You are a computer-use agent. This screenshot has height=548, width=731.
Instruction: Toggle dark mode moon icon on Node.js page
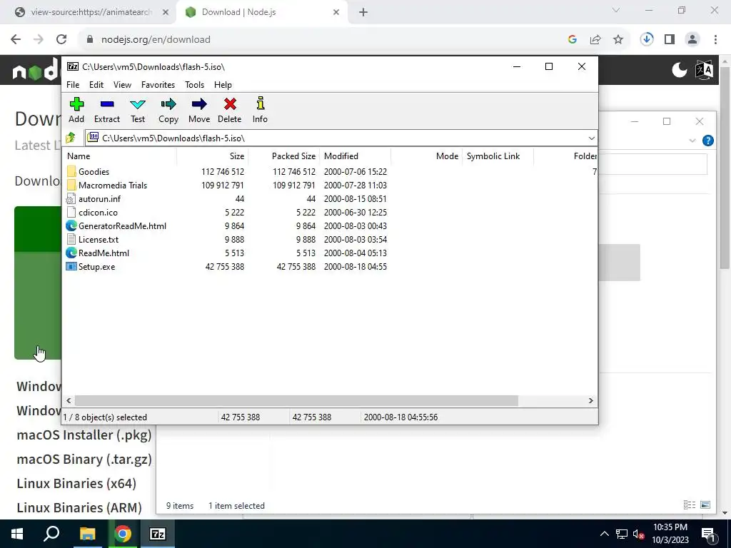click(x=680, y=70)
